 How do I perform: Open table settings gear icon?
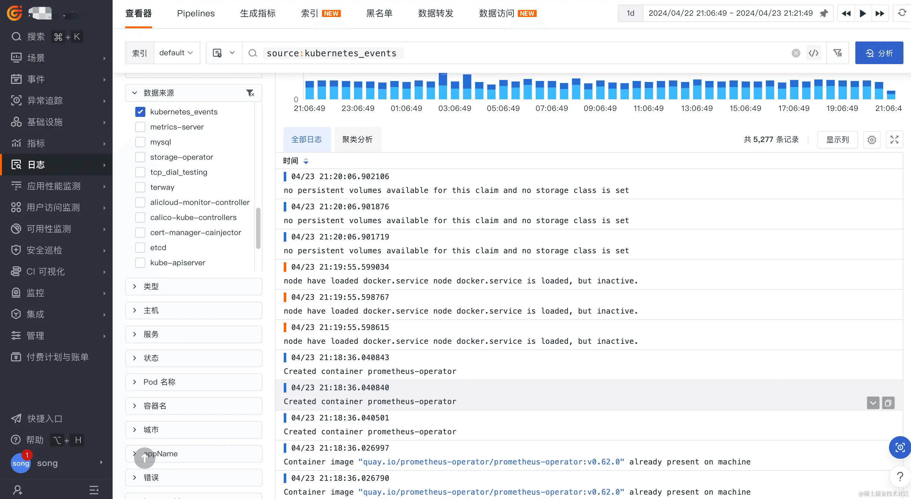click(x=871, y=140)
